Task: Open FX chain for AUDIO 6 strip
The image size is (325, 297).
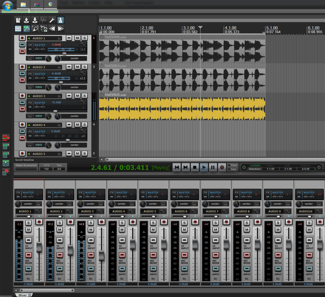Action: (x=174, y=193)
